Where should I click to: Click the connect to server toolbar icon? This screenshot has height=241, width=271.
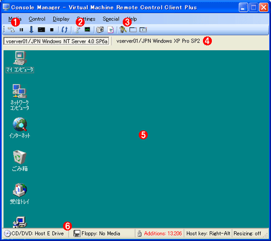11,29
